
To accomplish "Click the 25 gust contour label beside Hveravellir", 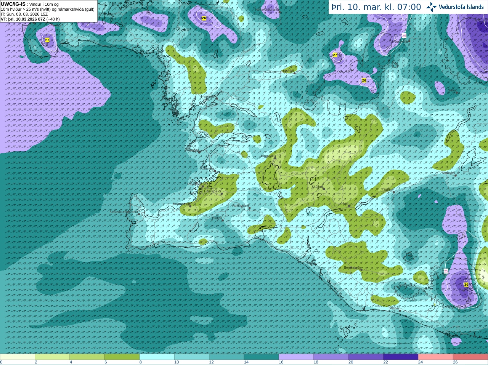I will [404, 35].
